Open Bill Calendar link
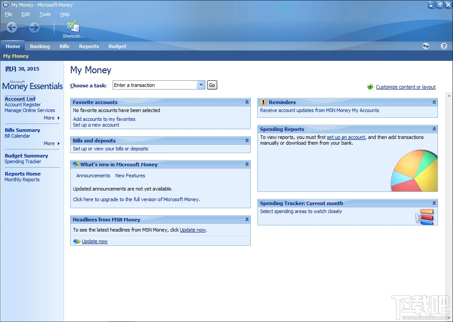 (17, 136)
